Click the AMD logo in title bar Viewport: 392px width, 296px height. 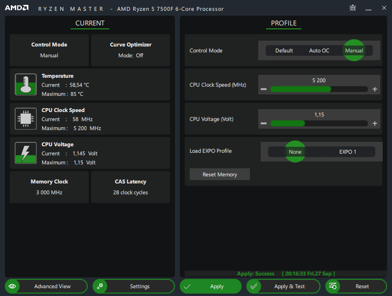tap(17, 8)
